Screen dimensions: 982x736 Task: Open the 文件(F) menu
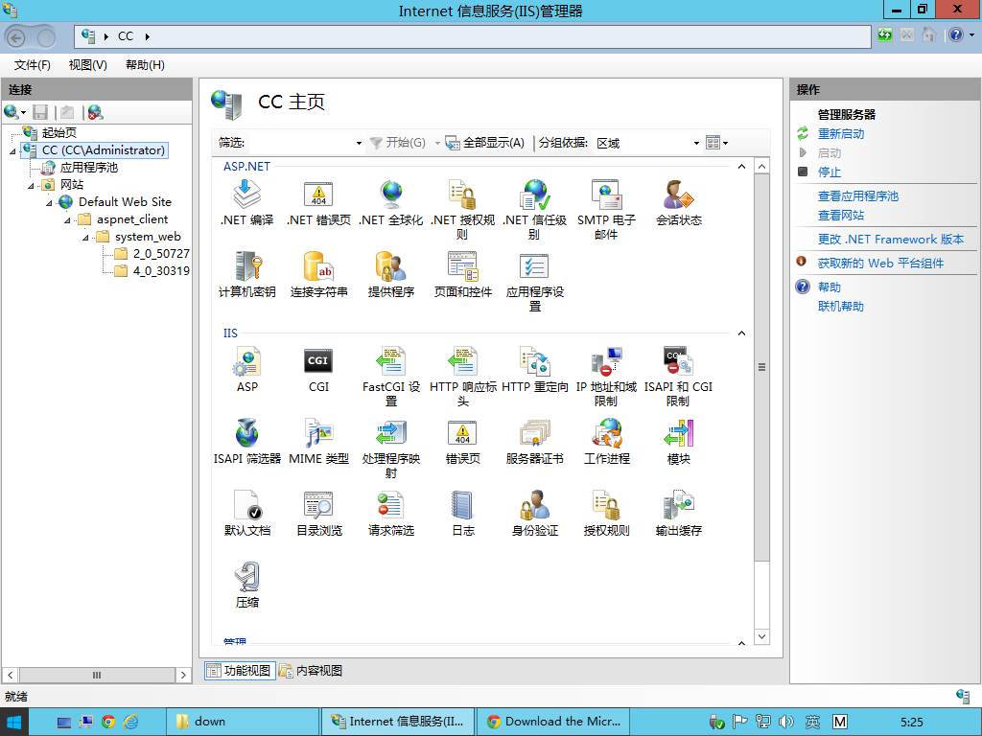point(33,65)
